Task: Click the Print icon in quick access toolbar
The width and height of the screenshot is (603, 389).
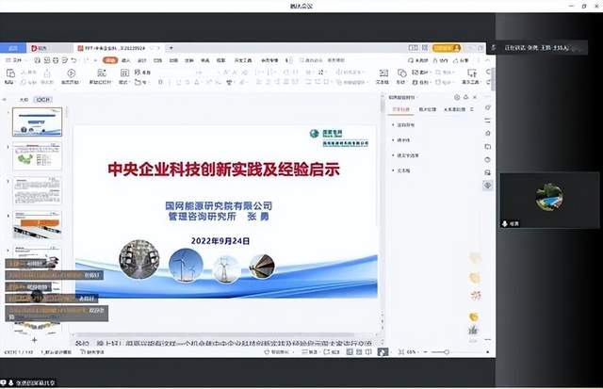Action: tap(56, 60)
